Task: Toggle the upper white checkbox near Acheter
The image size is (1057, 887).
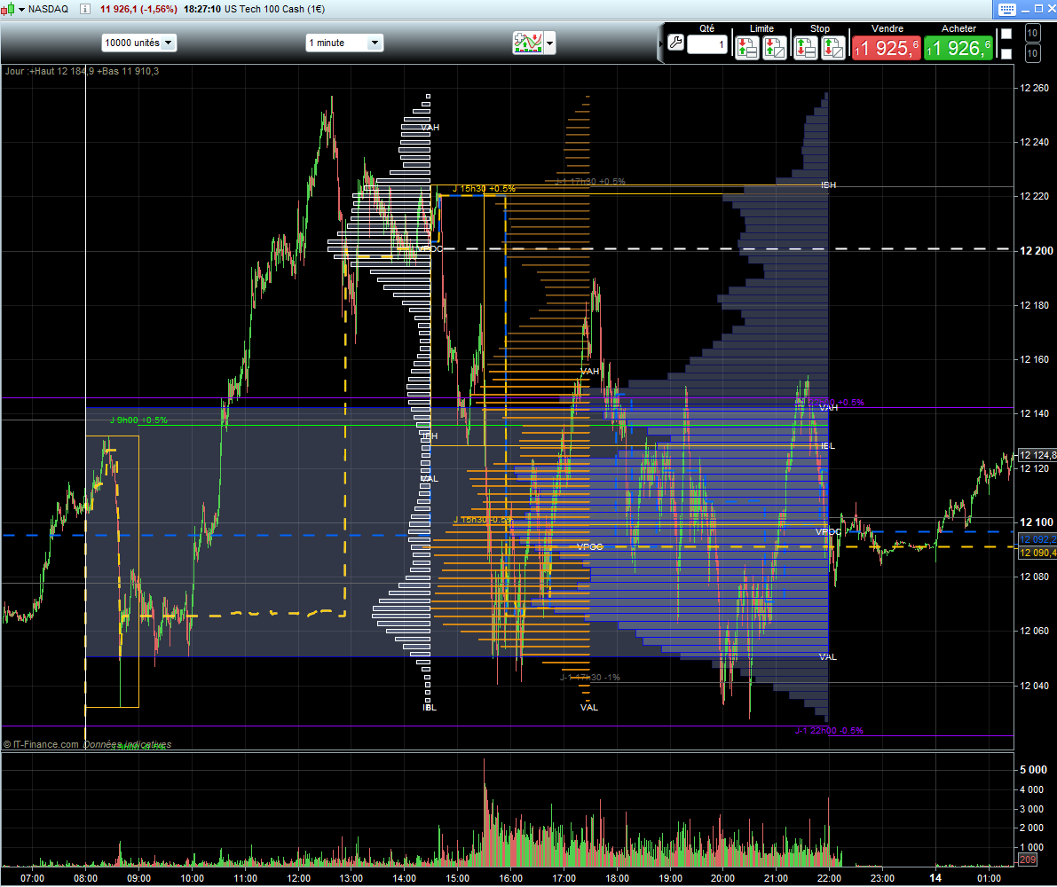Action: point(1006,34)
